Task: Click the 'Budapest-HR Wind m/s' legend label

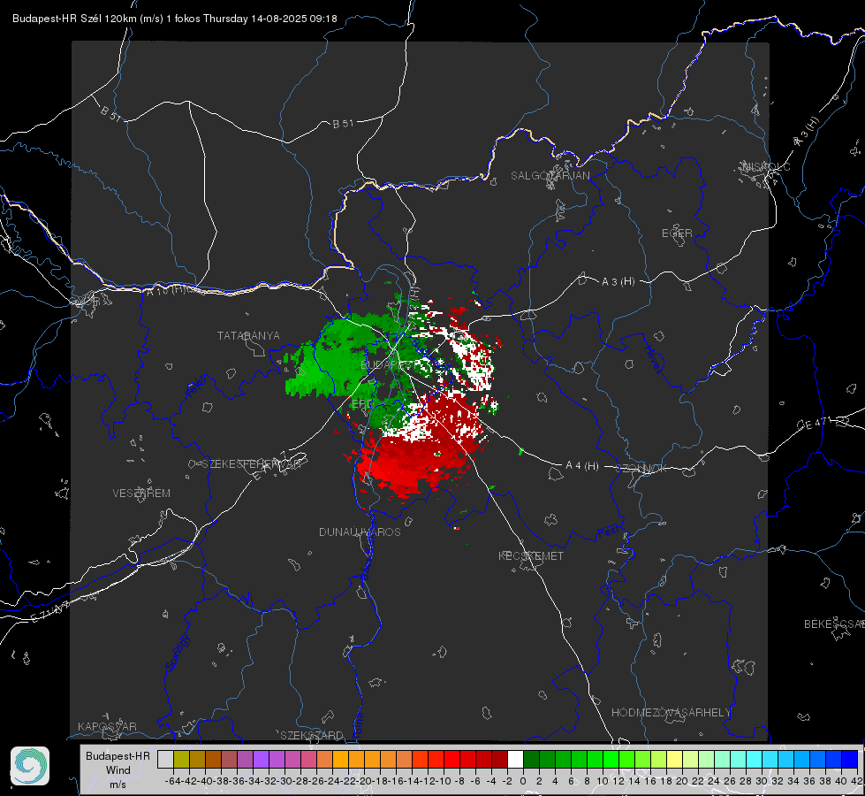Action: (x=118, y=769)
